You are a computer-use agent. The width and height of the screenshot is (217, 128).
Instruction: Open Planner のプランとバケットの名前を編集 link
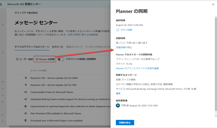click(x=137, y=68)
